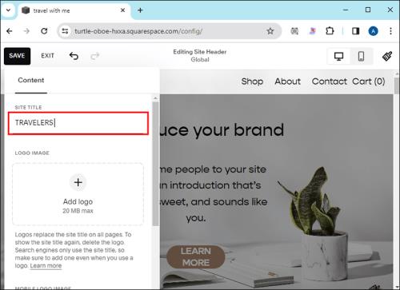This screenshot has width=400, height=290.
Task: Open the Chrome extensions puzzle icon
Action: coord(330,31)
